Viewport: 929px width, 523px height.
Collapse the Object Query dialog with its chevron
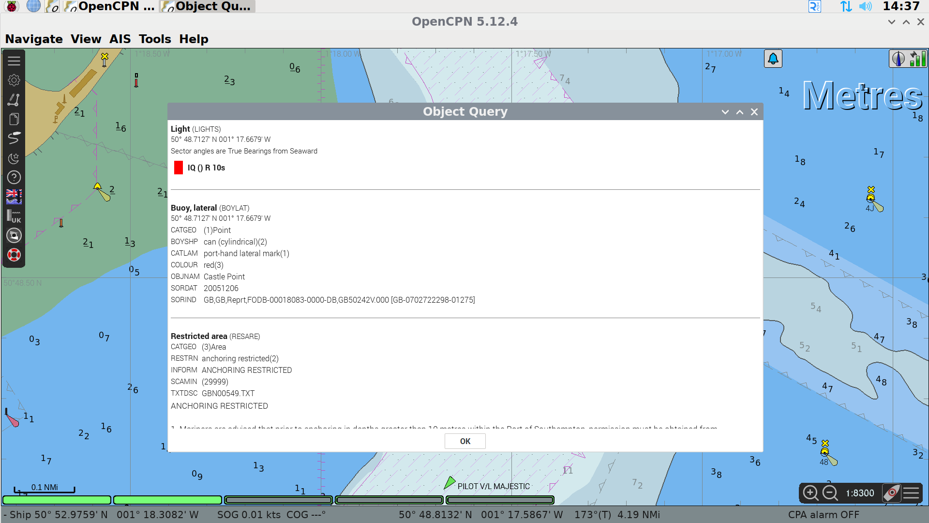click(725, 112)
